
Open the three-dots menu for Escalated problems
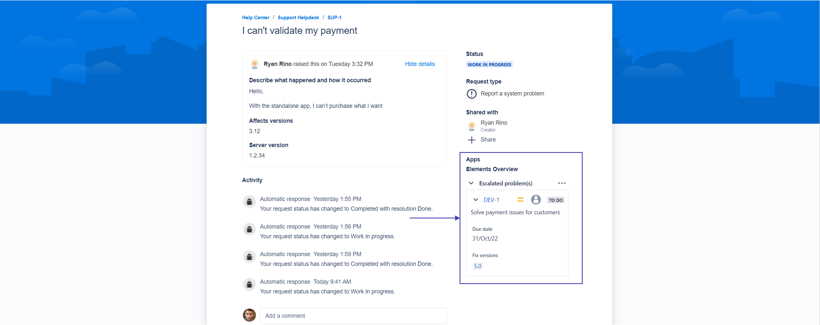562,183
